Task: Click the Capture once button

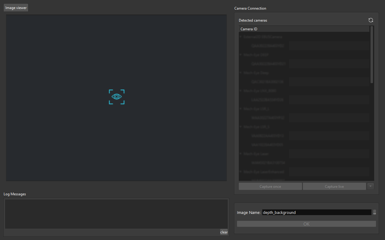Action: pyautogui.click(x=270, y=186)
